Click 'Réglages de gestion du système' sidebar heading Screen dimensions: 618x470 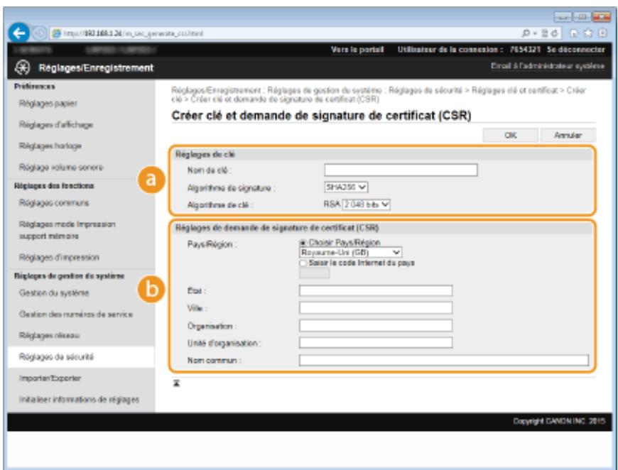click(70, 275)
